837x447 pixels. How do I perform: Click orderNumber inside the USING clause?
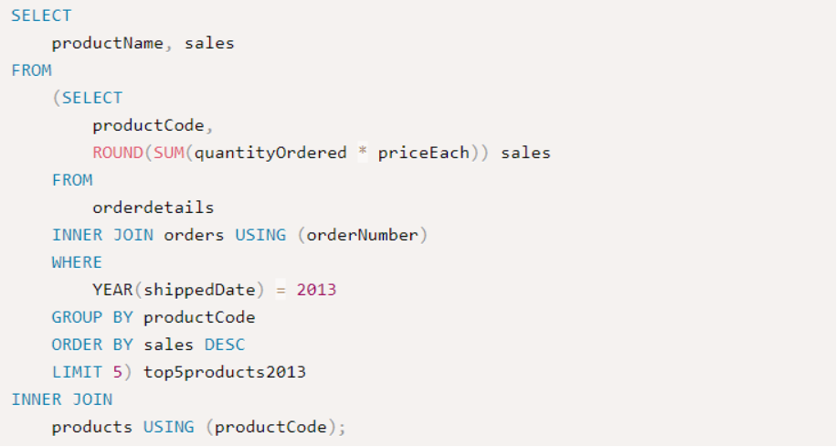point(363,235)
